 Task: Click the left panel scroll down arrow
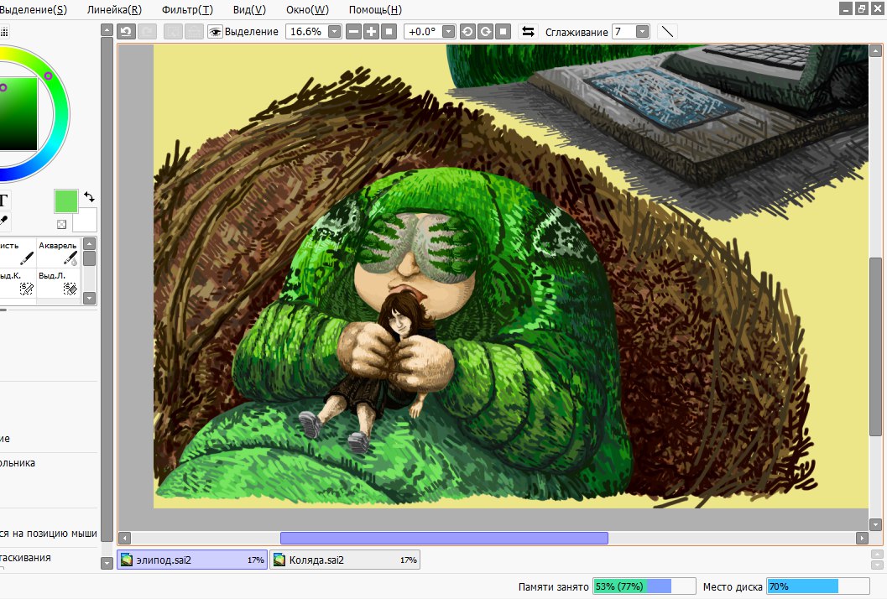107,562
